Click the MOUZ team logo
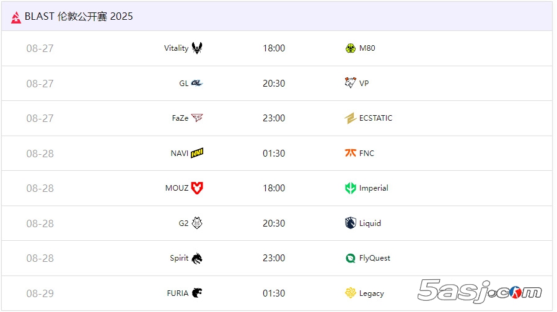The height and width of the screenshot is (312, 557). pyautogui.click(x=197, y=188)
